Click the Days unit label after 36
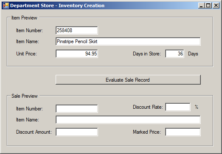The height and width of the screenshot is (154, 222). click(193, 54)
